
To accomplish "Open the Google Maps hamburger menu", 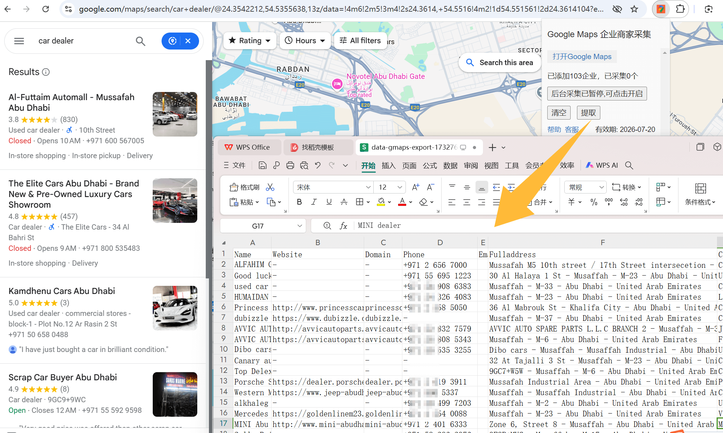I will click(19, 41).
